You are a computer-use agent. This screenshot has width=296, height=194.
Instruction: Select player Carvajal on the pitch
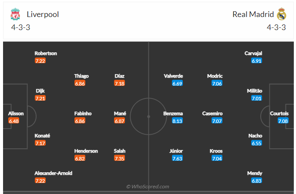click(x=253, y=53)
